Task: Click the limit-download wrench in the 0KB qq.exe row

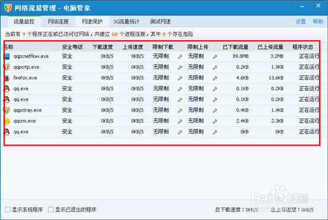Action: pos(180,132)
